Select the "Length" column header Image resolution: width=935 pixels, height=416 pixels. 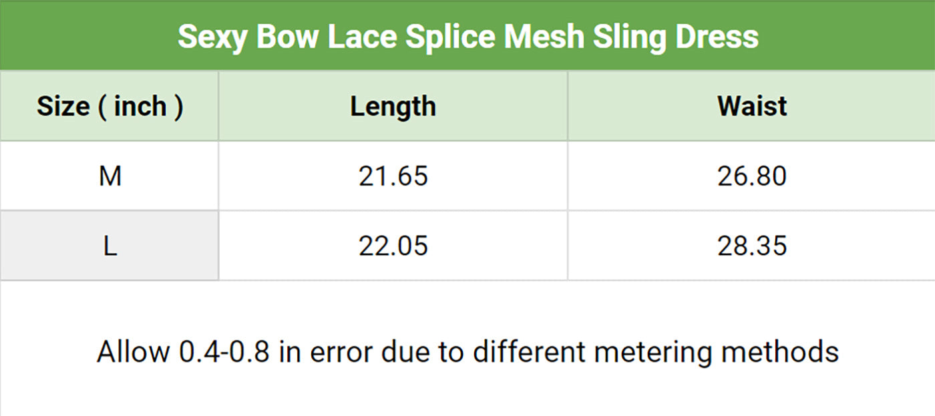pos(393,106)
